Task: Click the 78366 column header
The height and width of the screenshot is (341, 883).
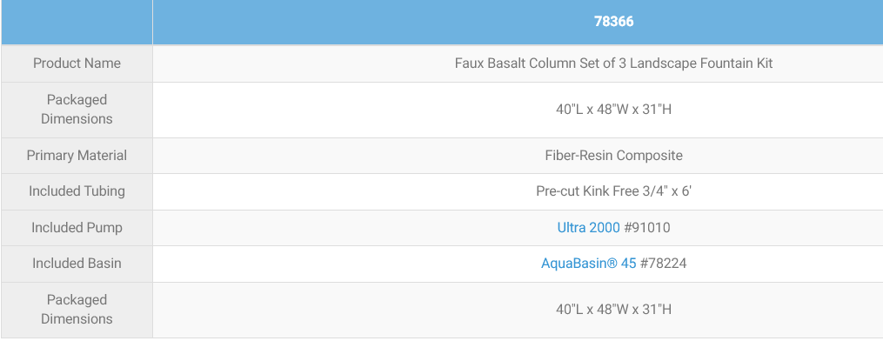Action: 614,22
